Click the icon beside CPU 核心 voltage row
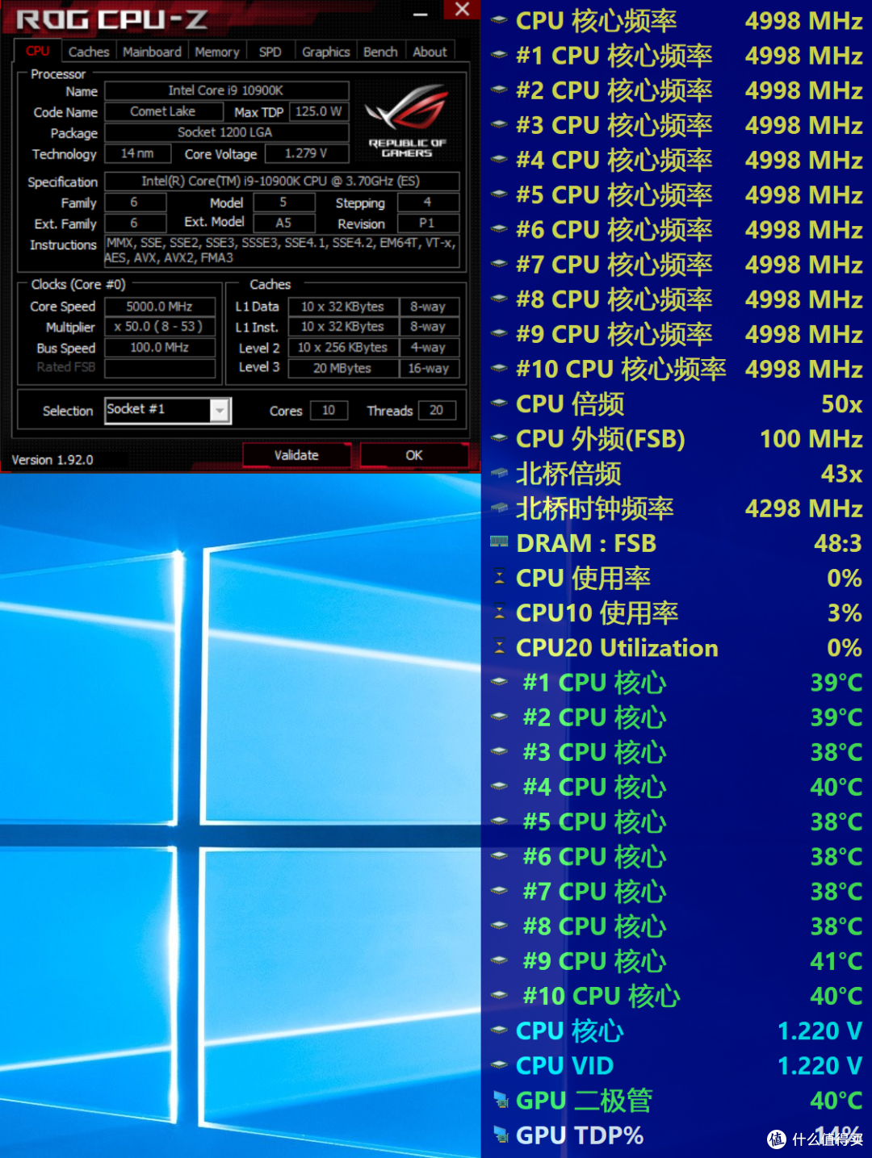The image size is (872, 1158). coord(499,1030)
